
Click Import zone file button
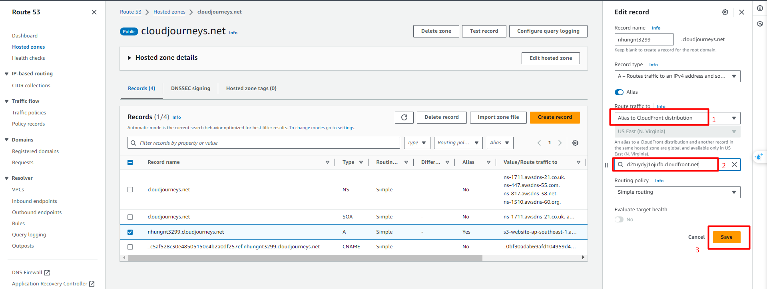[x=498, y=117]
